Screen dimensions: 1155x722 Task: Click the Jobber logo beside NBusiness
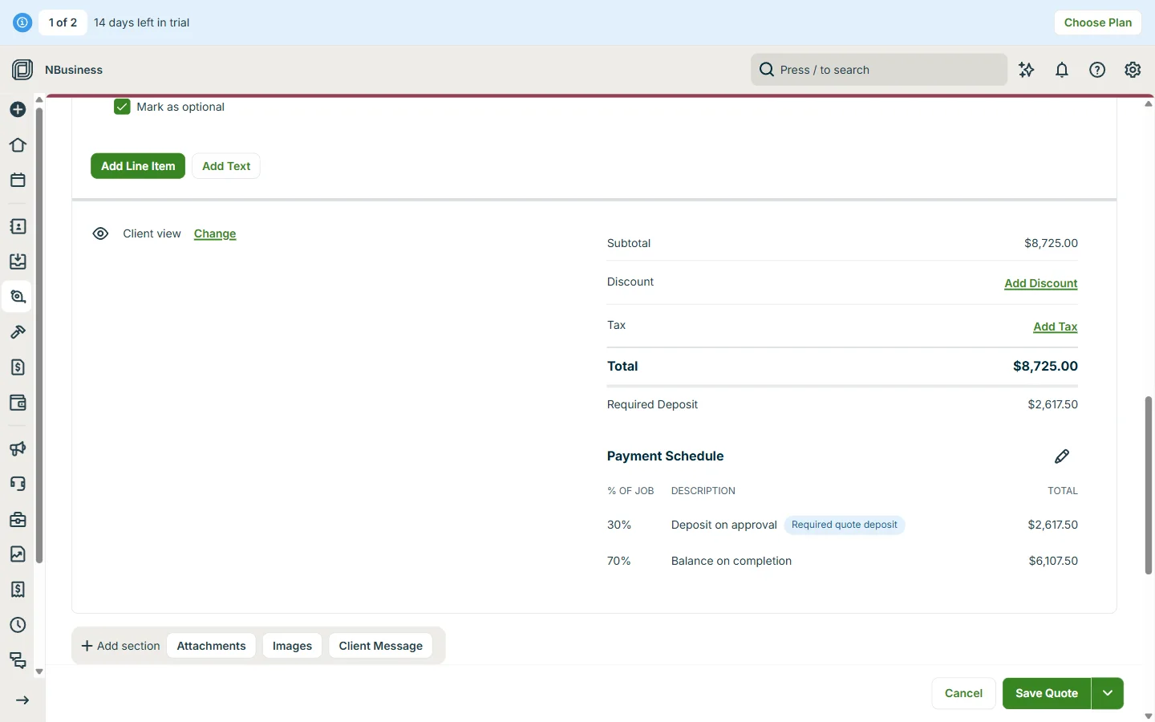pos(22,70)
